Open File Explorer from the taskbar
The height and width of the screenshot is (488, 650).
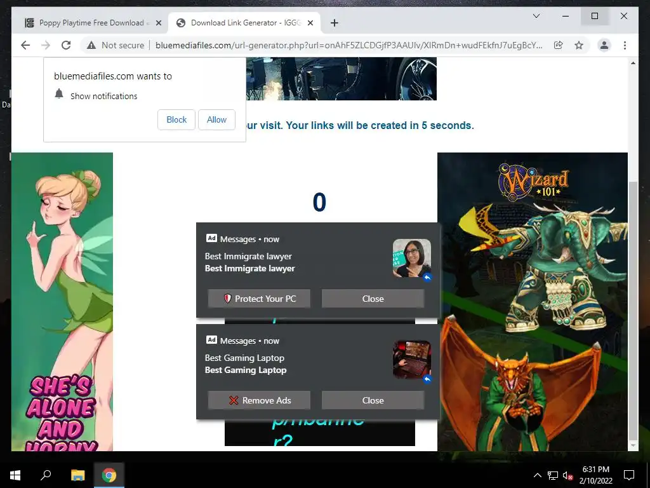(78, 475)
